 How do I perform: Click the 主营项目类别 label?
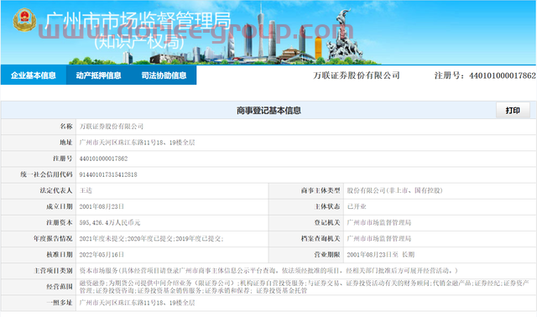point(53,271)
